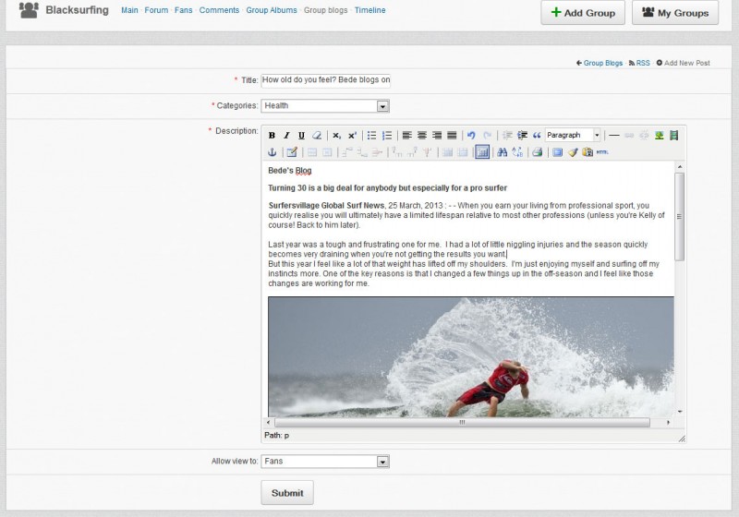739x517 pixels.
Task: Toggle subscript formatting
Action: pyautogui.click(x=337, y=136)
